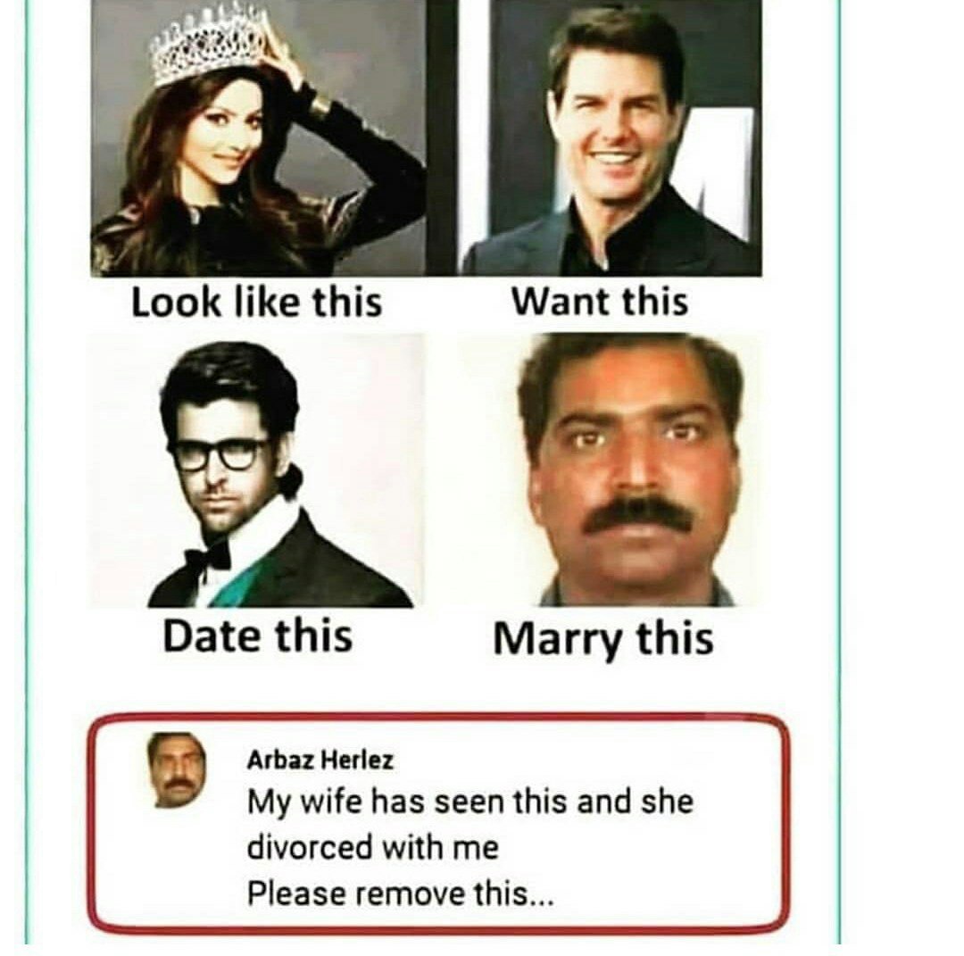Screen dimensions: 964x956
Task: Click the black bow tie
Action: point(207,559)
